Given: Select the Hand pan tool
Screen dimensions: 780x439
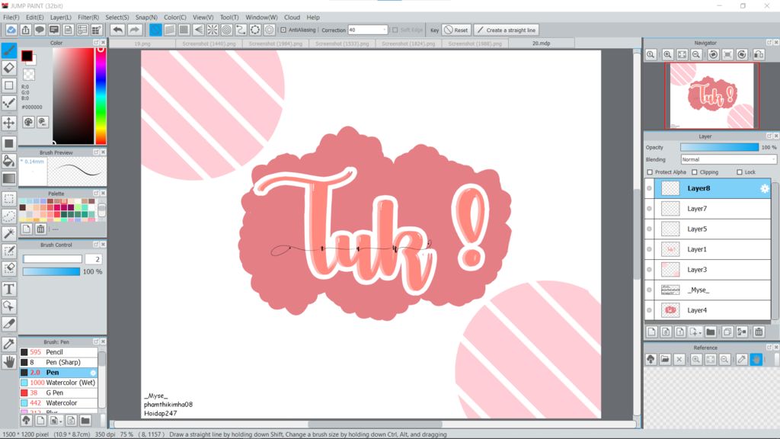Looking at the screenshot, I should click(9, 362).
